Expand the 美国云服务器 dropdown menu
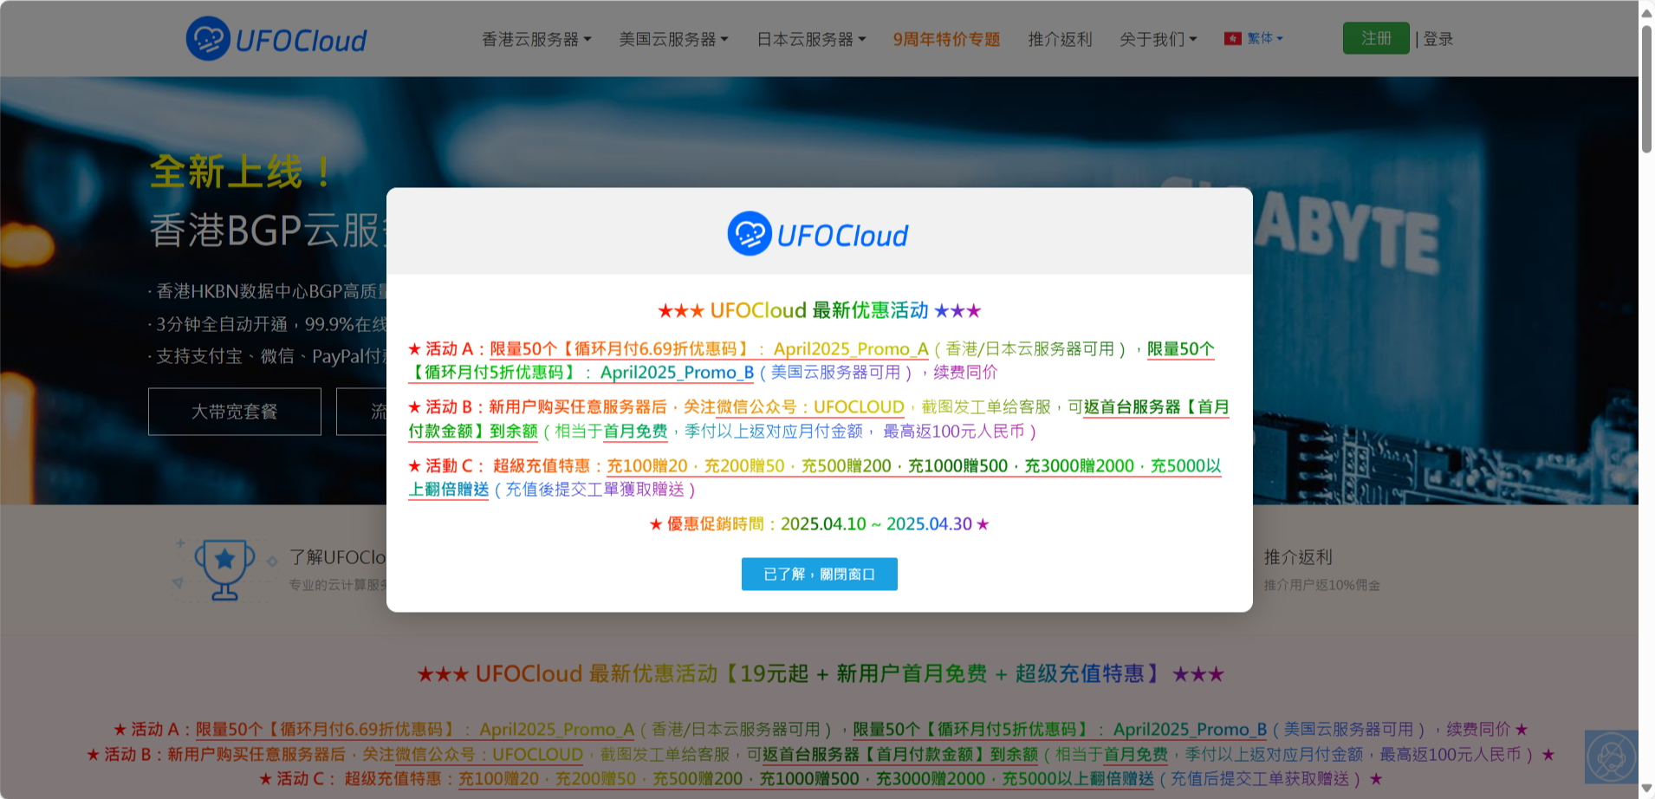Image resolution: width=1655 pixels, height=799 pixels. coord(673,40)
